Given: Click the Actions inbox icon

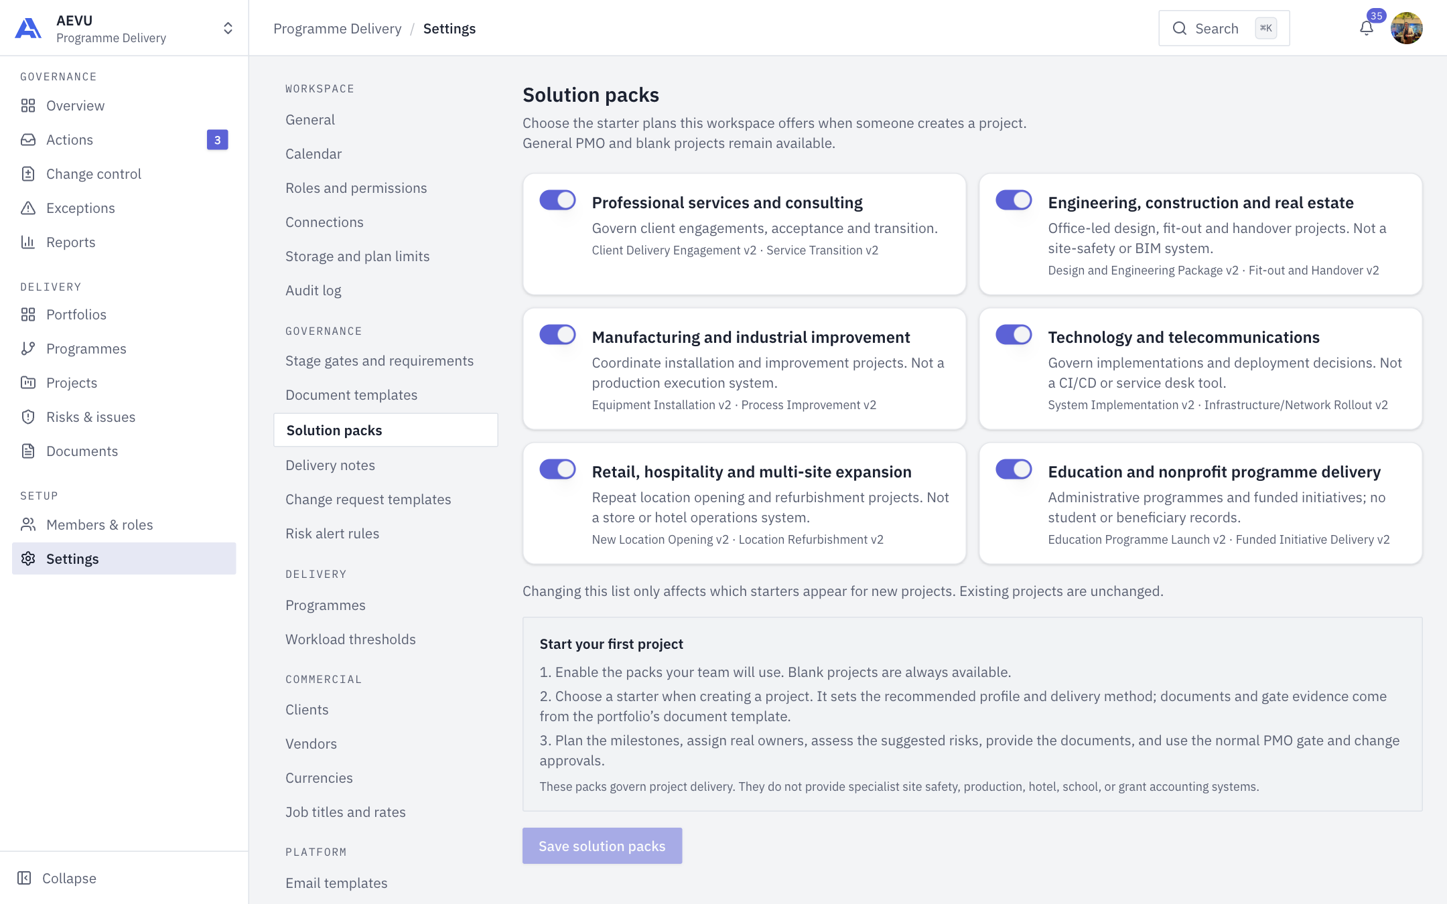Looking at the screenshot, I should point(28,140).
